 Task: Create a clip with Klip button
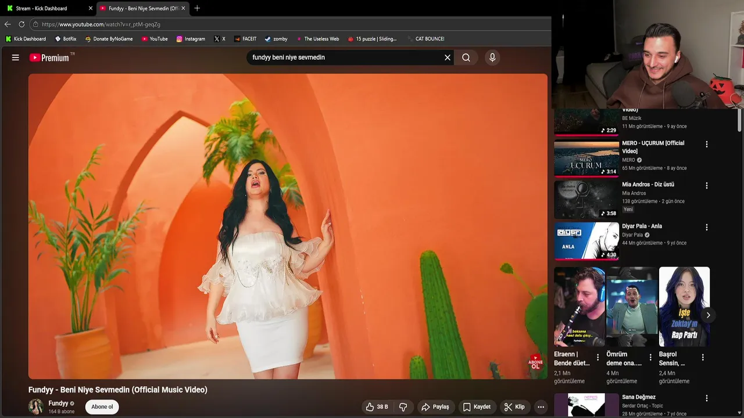[514, 407]
